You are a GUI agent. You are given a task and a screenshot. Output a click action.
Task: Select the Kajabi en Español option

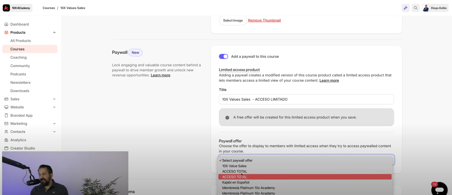point(305,182)
